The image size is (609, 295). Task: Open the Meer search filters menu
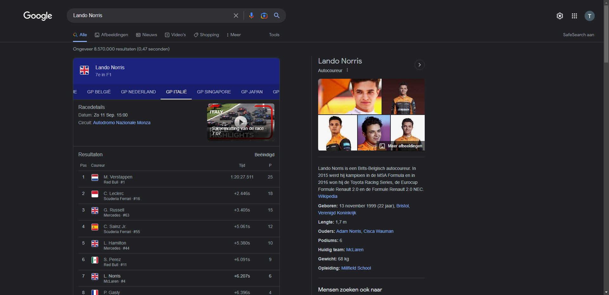(233, 35)
